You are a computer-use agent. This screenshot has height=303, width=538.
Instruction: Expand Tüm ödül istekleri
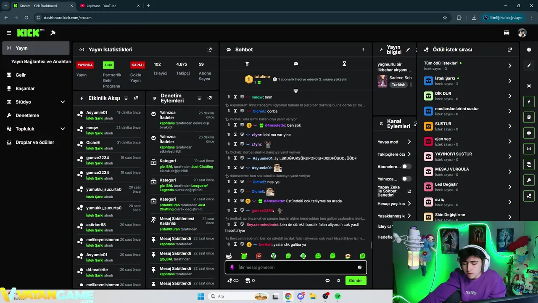(510, 66)
